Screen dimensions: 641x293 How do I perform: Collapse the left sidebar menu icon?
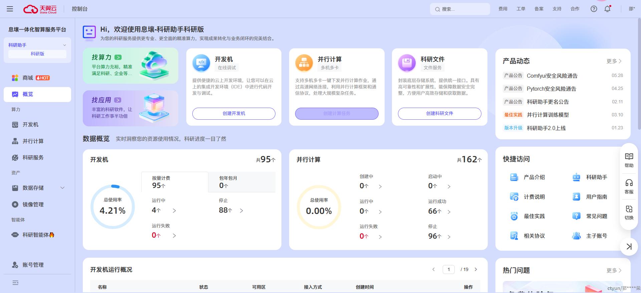[15, 283]
